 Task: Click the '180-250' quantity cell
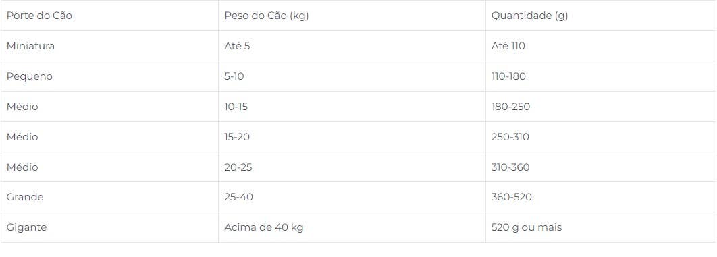coord(601,107)
